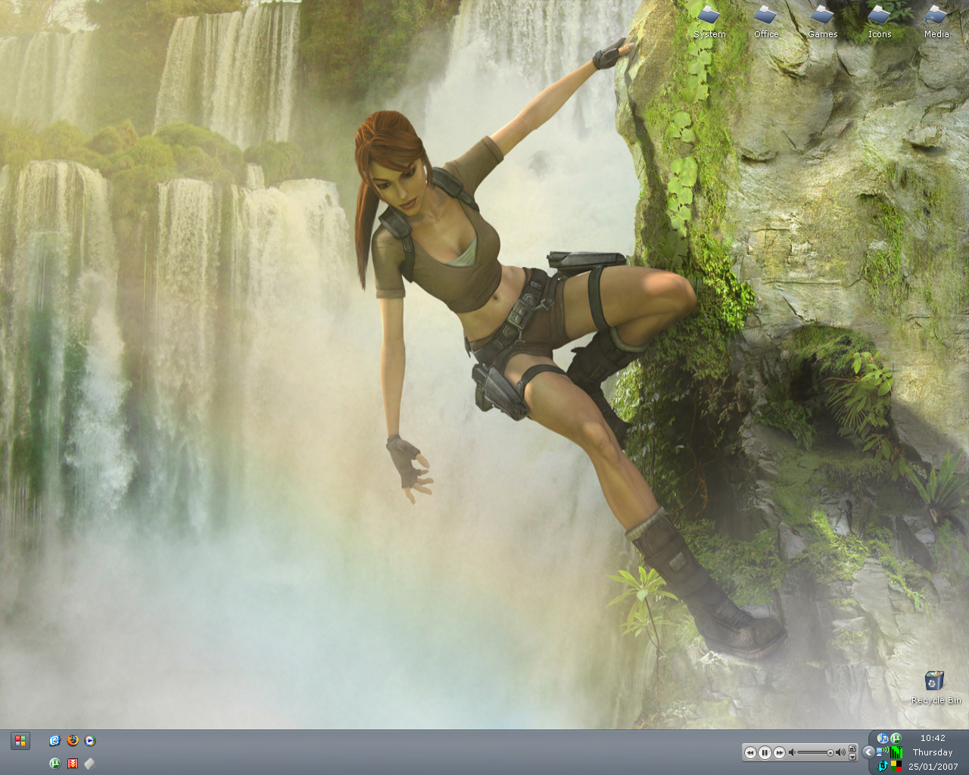Pause playback in iTunes taskbar toolbar

pyautogui.click(x=765, y=752)
